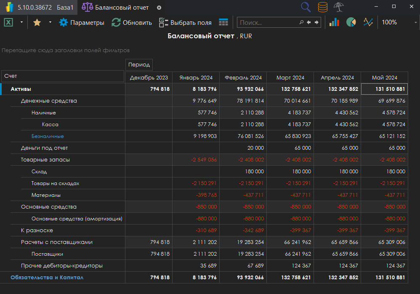420x294 pixels.
Task: Open the Excel export dropdown arrow
Action: point(21,22)
